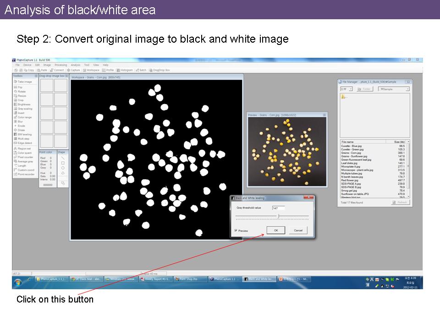The image size is (440, 330).
Task: Select the Color range tool
Action: [x=24, y=117]
